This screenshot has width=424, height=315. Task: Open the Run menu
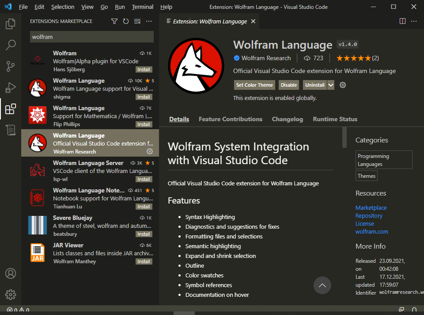pyautogui.click(x=120, y=7)
